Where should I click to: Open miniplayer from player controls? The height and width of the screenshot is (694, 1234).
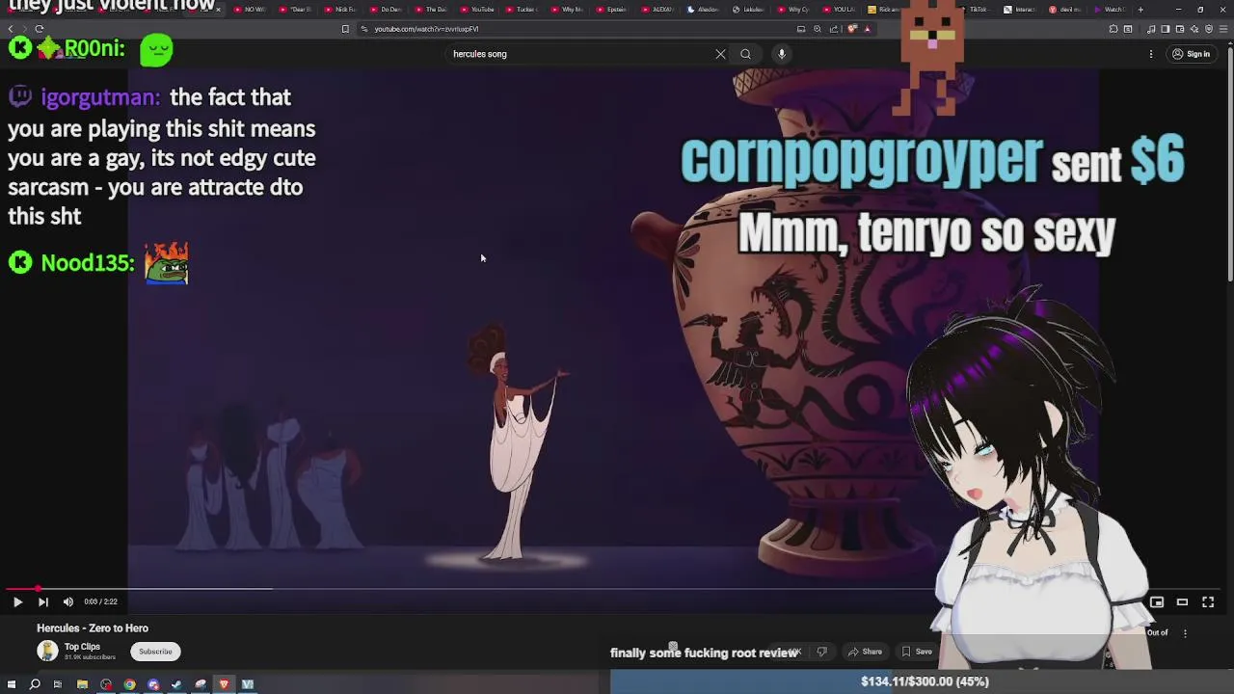(1157, 601)
